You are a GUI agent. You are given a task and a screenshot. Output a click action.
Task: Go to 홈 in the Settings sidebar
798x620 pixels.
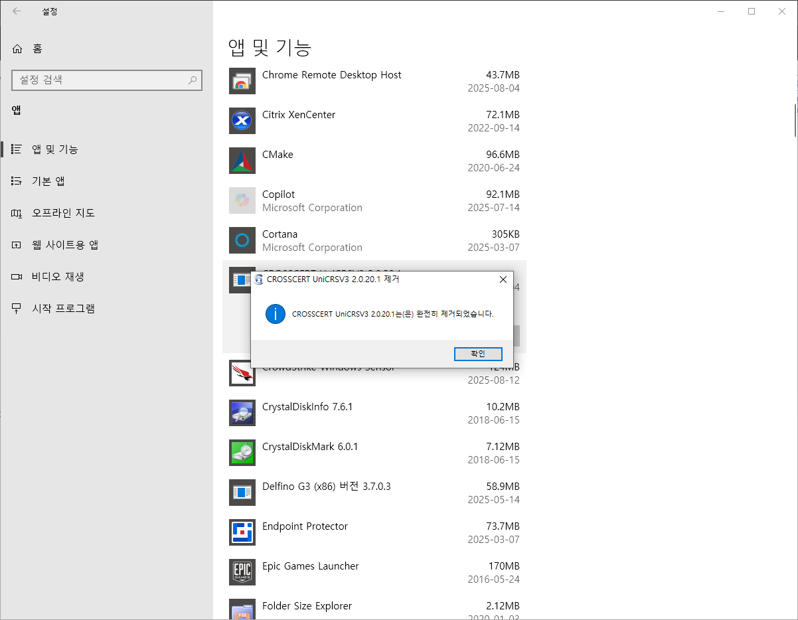coord(106,48)
